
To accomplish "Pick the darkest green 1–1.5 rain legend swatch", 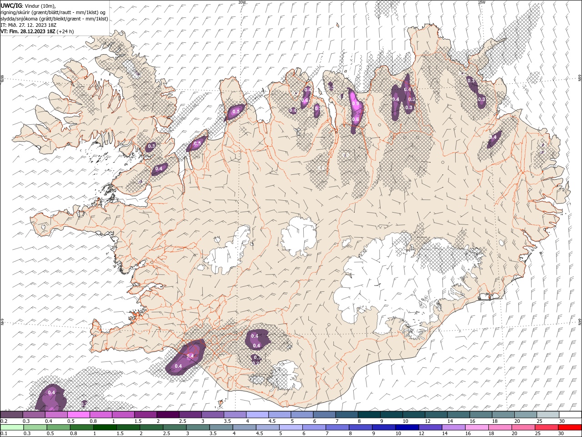I will pos(105,427).
